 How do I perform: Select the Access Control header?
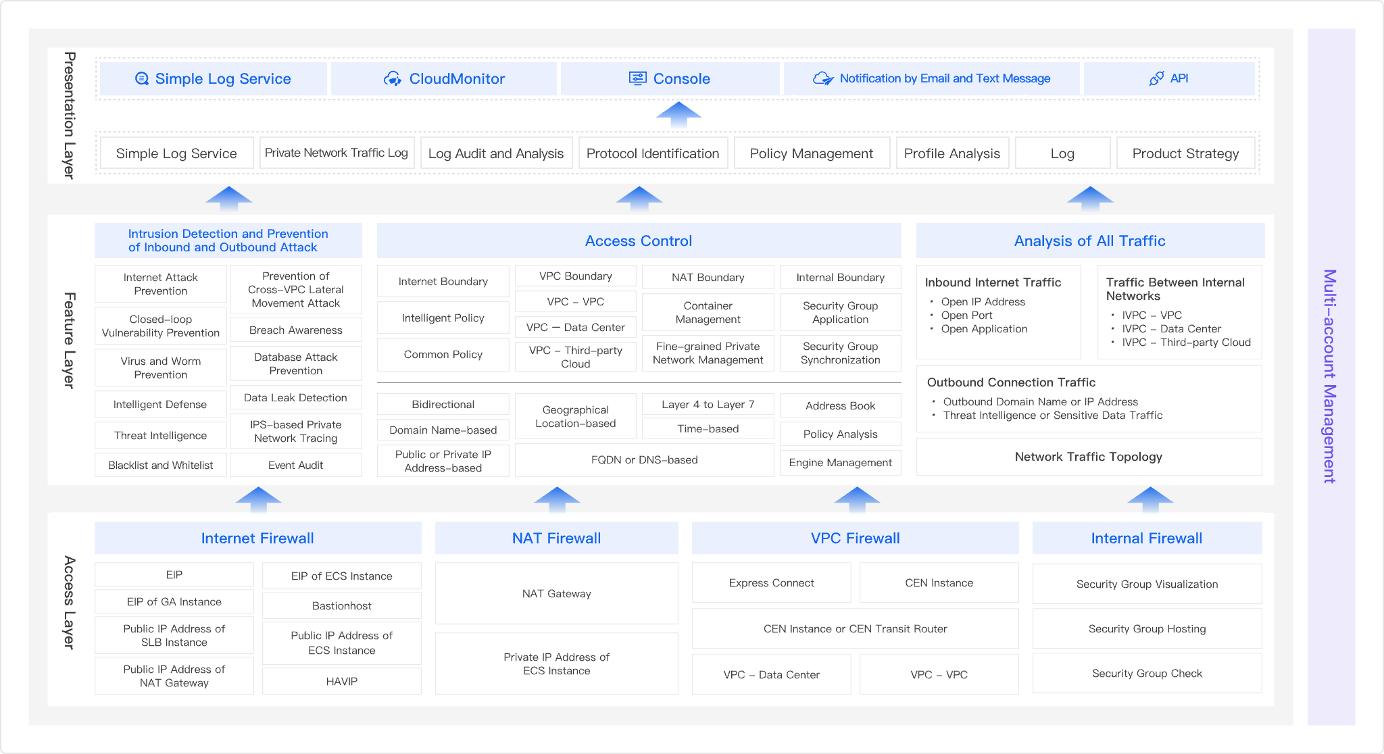[x=639, y=241]
